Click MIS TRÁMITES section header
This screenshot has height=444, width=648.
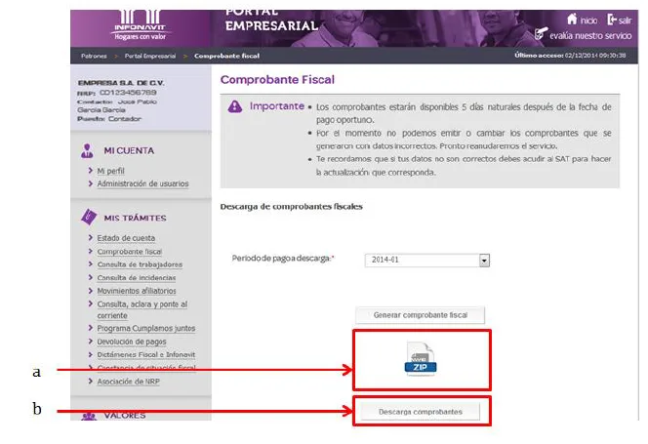[x=135, y=218]
